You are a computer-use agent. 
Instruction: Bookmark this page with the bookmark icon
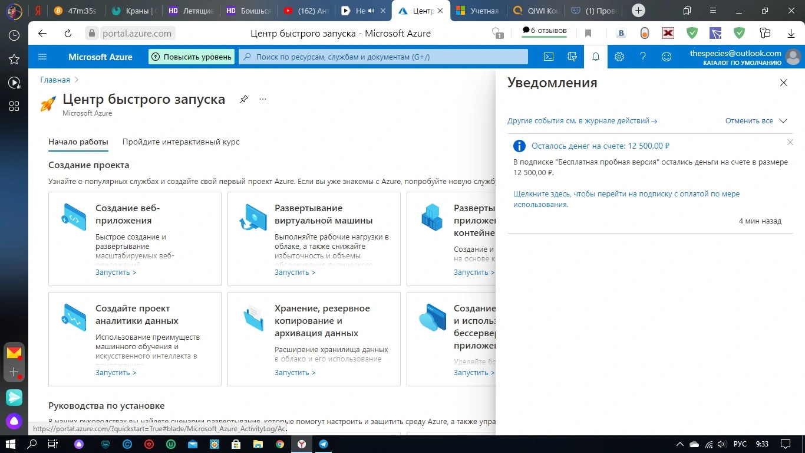point(588,33)
